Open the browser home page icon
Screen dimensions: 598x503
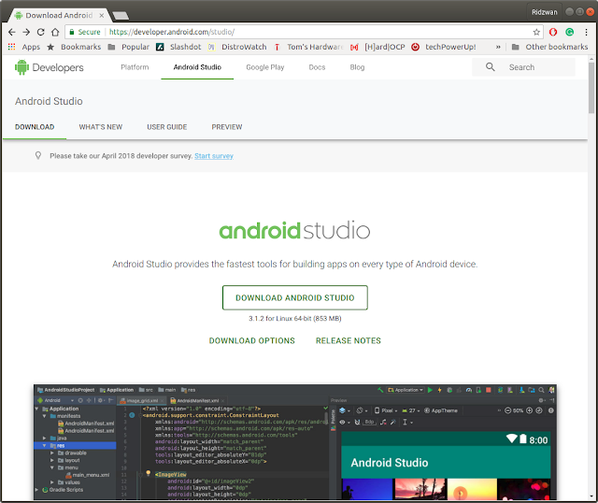(x=55, y=32)
